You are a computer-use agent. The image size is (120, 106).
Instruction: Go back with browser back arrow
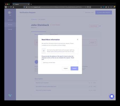tap(6, 7)
